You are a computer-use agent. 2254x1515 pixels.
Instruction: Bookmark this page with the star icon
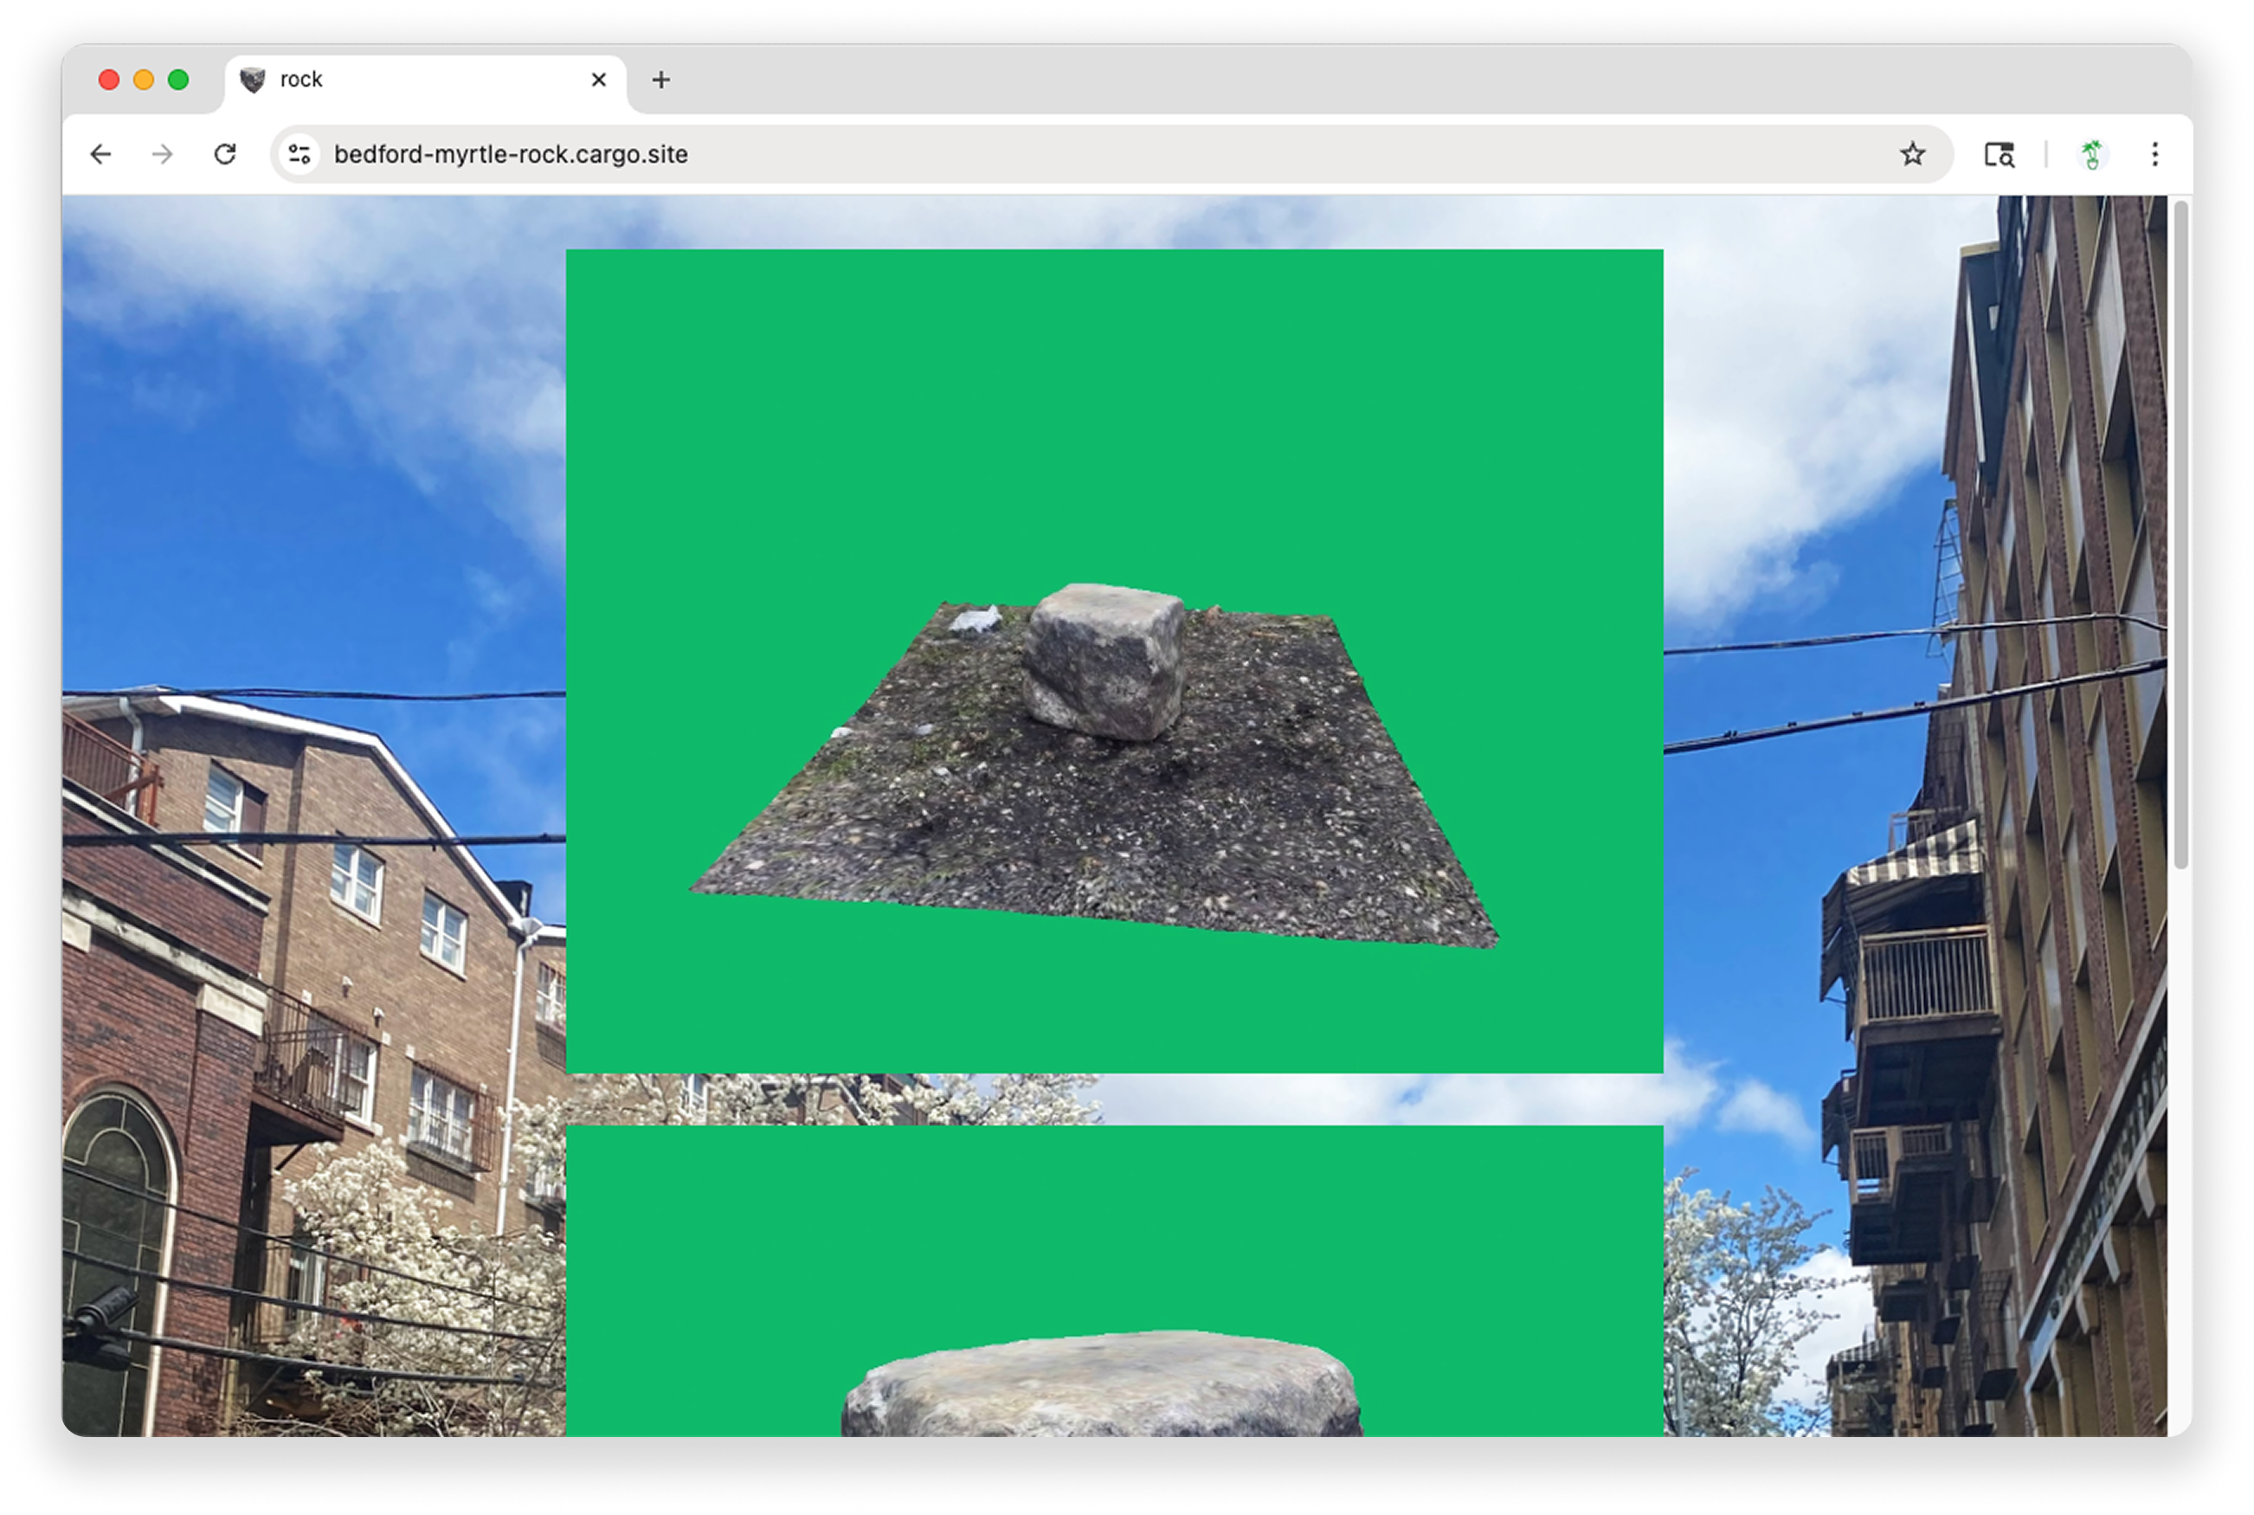coord(1912,155)
